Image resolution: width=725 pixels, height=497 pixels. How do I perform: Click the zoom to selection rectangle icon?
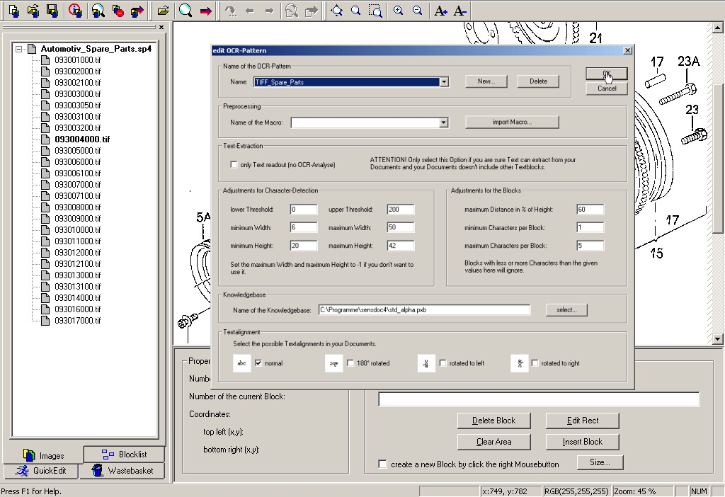[376, 11]
